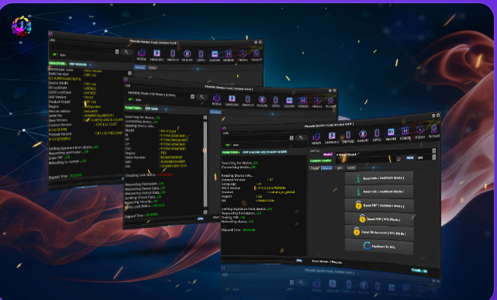Open Account in front-right window
The width and height of the screenshot is (497, 300).
click(434, 131)
